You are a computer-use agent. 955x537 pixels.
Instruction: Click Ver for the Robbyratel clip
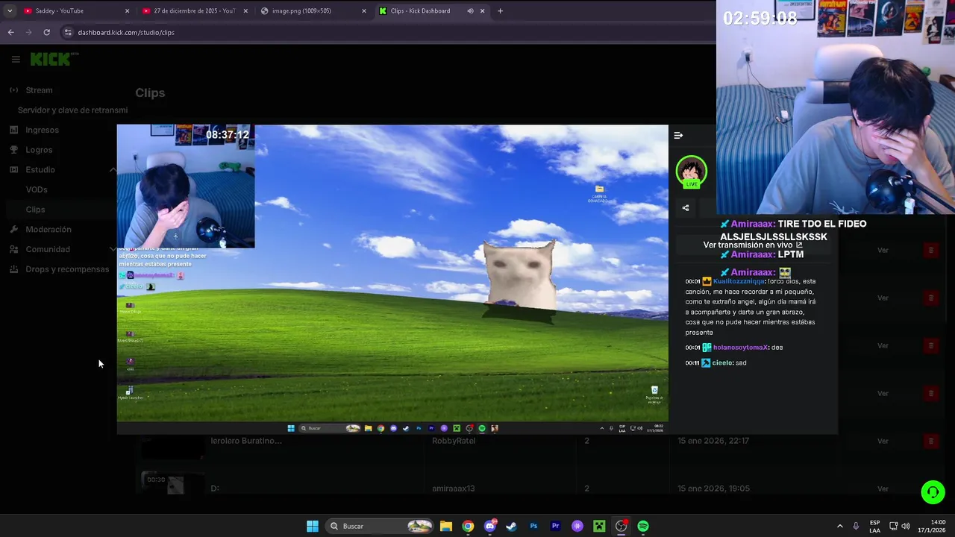coord(883,441)
